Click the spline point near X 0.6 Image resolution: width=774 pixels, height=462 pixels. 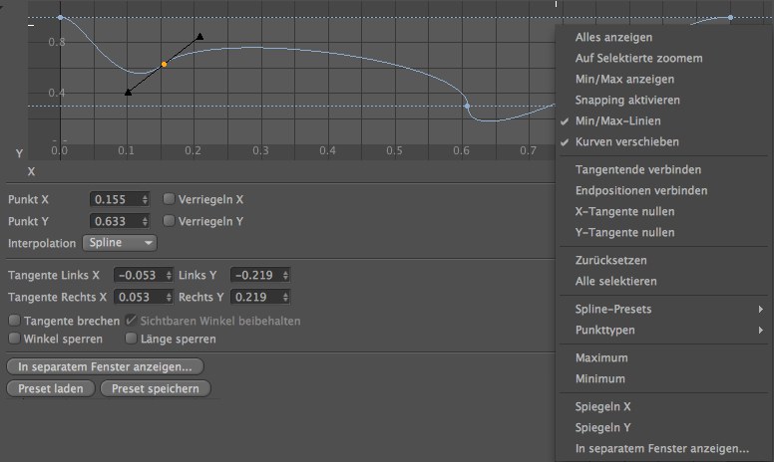click(467, 106)
